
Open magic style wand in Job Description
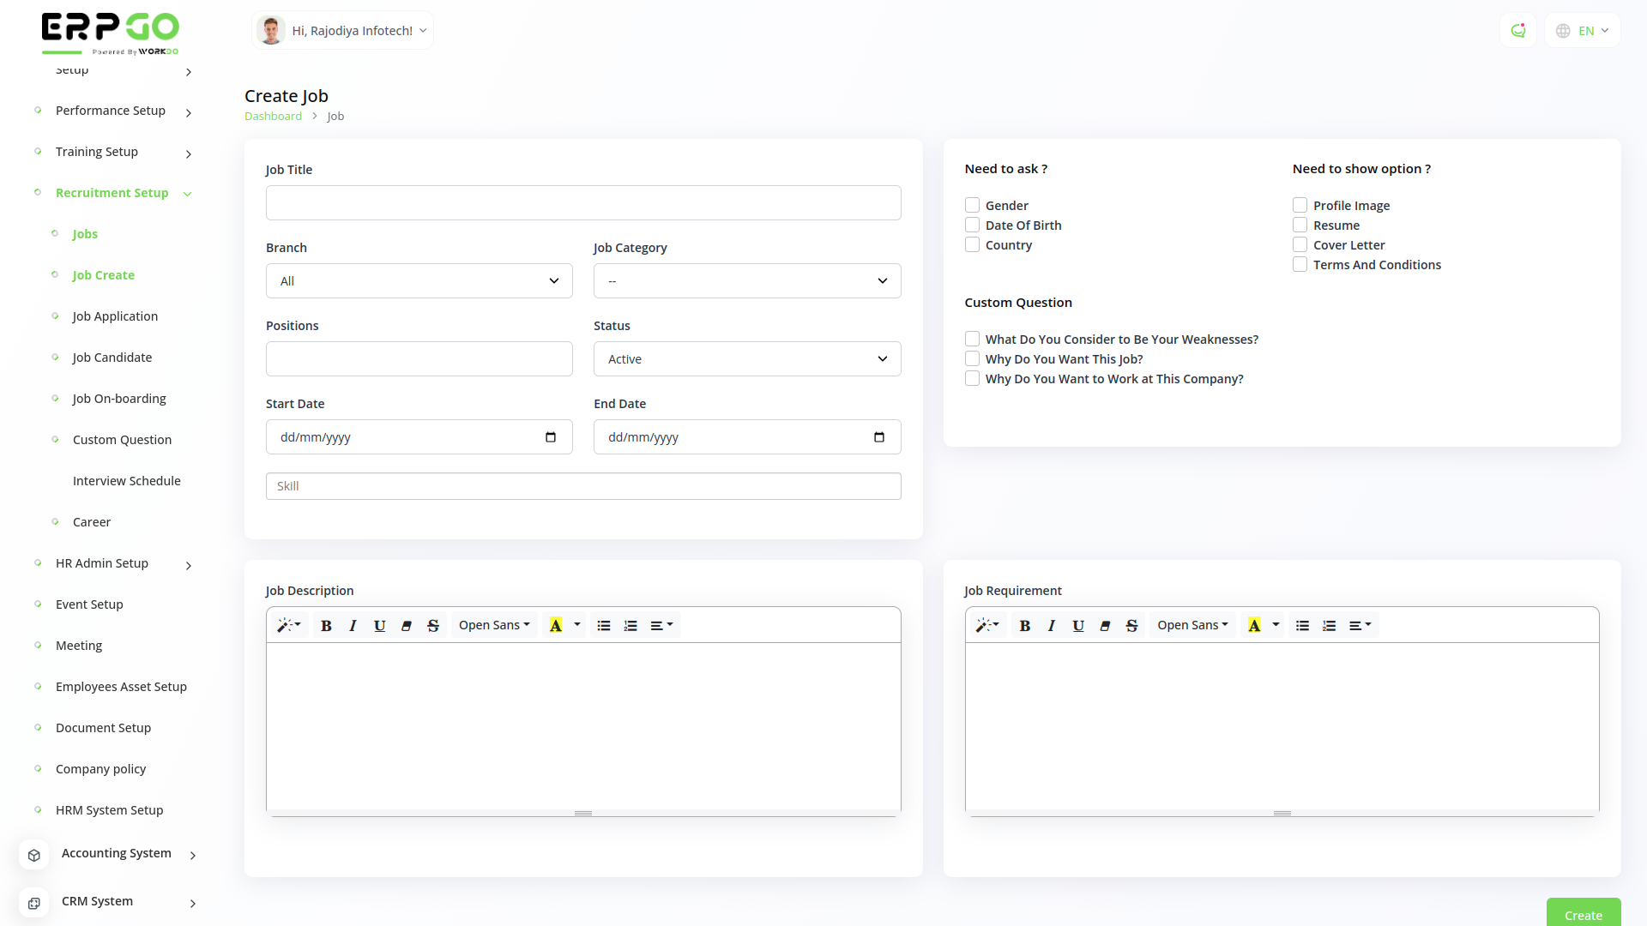(288, 626)
